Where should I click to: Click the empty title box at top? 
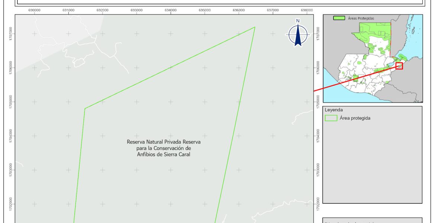(x=219, y=2)
